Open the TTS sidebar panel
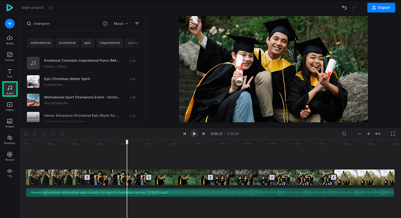Screen dimensions: 401x218 point(10,173)
